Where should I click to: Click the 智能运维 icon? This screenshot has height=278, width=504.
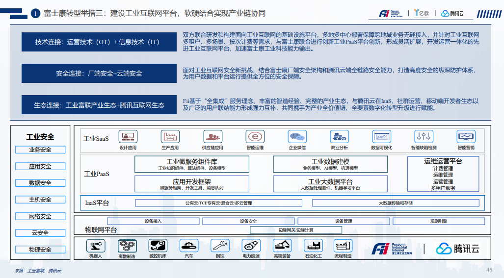tap(255, 136)
